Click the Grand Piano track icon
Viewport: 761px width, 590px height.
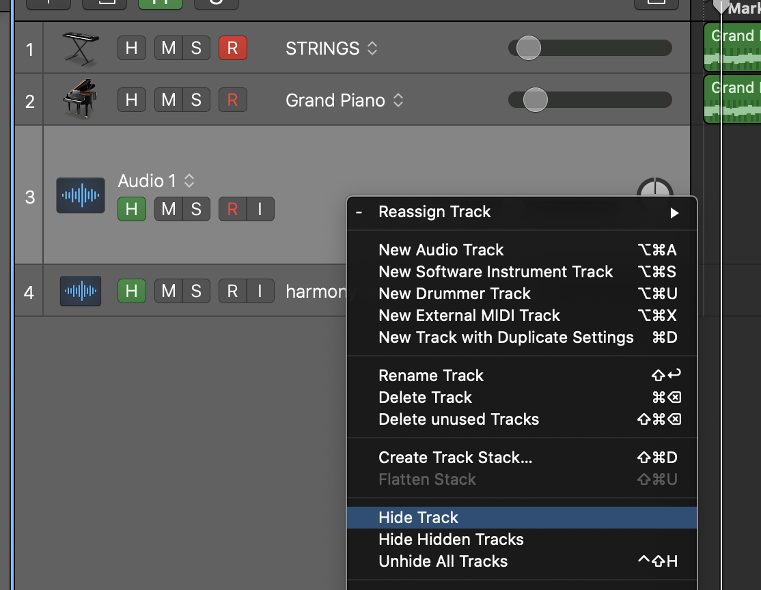(x=80, y=100)
